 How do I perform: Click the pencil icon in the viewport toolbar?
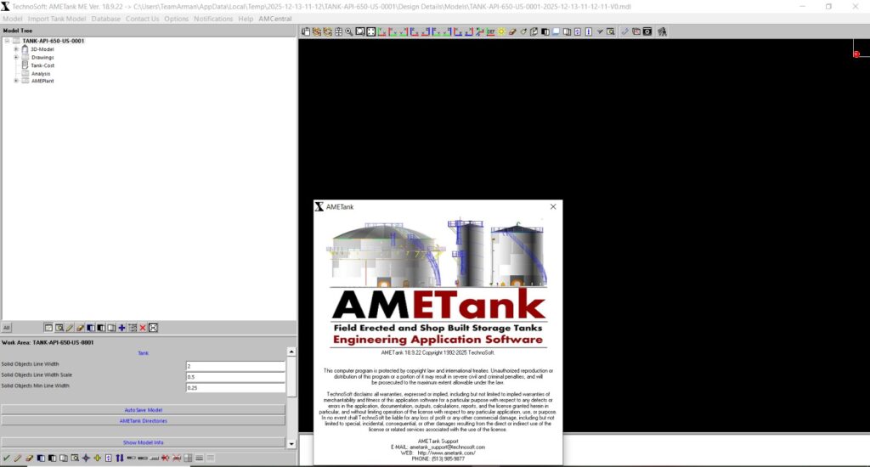[626, 31]
